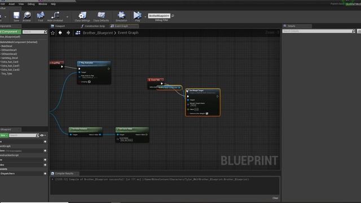Screen dimensions: 361x203
Task: Click the plus icon on the Variables row
Action: coord(45,165)
